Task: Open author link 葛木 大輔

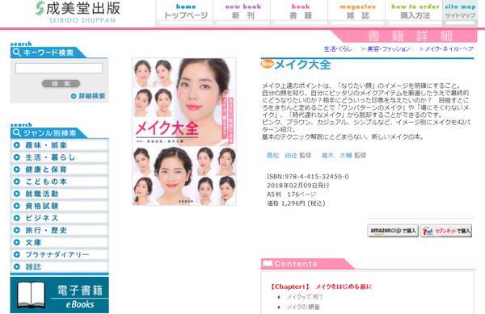Action: (x=337, y=155)
